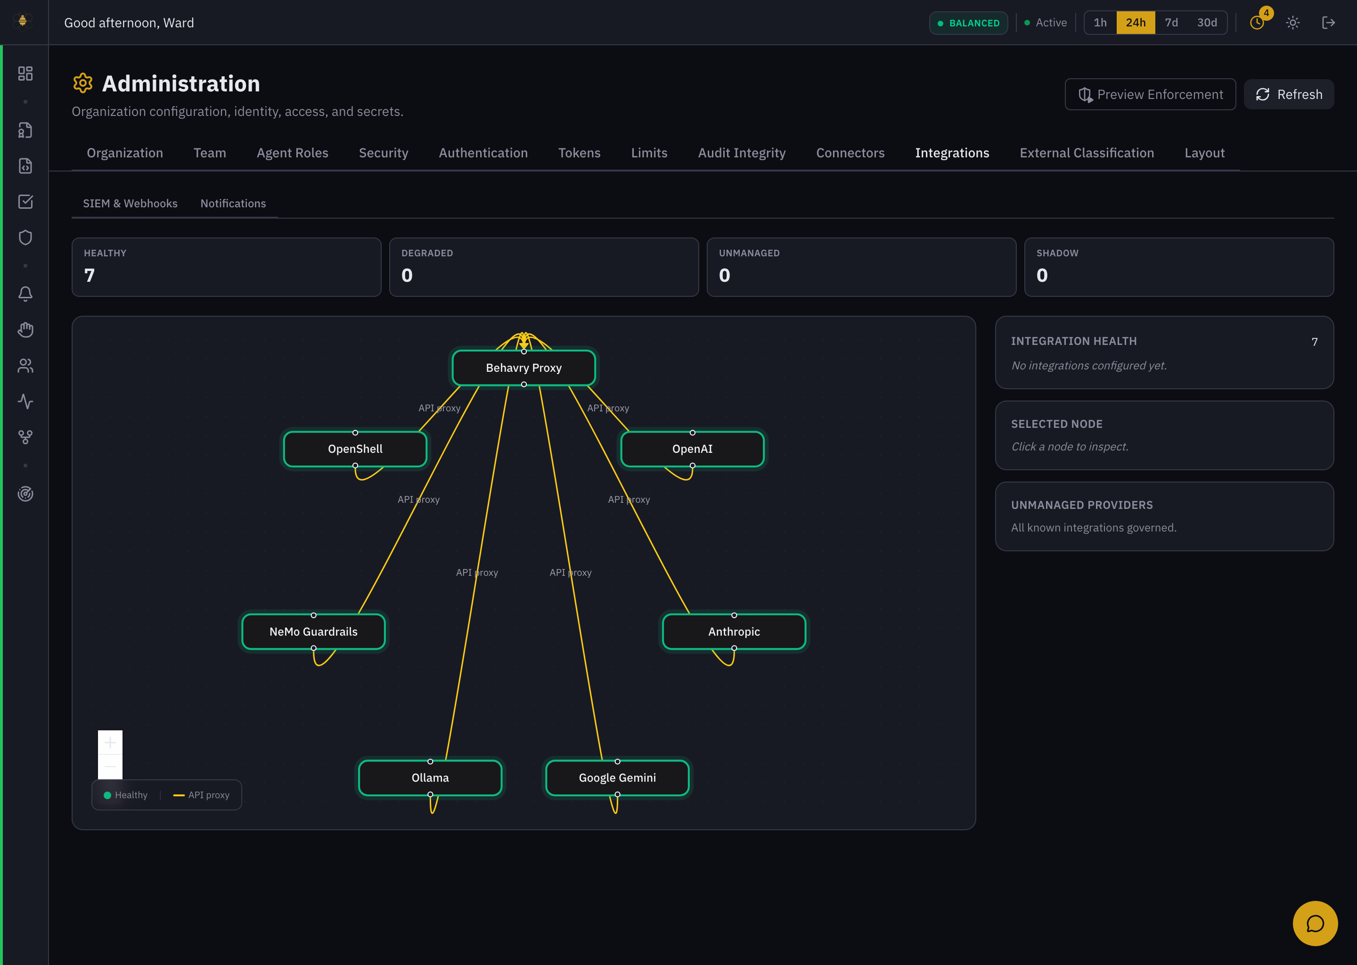Screen dimensions: 1357x965
Task: Switch to External Classification tab
Action: (1087, 153)
